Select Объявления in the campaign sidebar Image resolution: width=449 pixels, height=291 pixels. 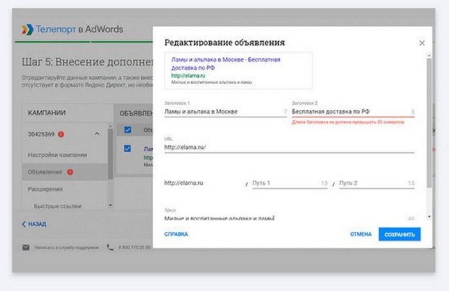(65, 172)
